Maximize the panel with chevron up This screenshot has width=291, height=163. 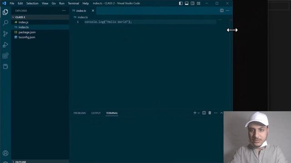[221, 113]
